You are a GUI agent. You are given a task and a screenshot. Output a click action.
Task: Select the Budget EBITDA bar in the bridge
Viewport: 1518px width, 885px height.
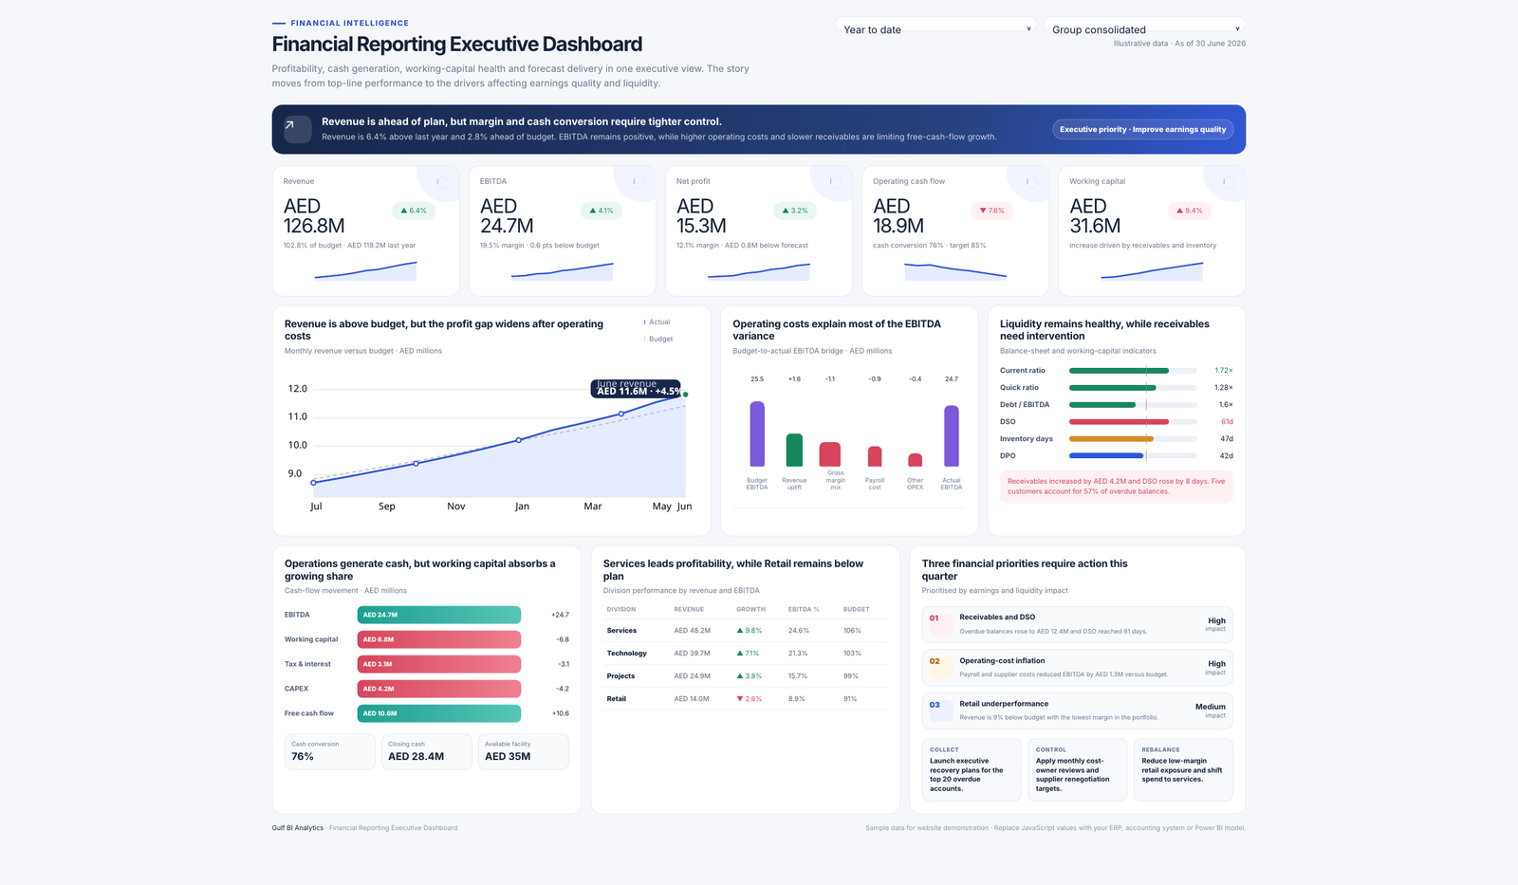coord(757,433)
